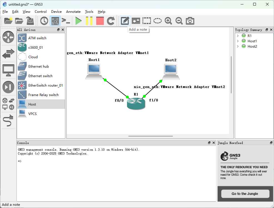The image size is (274, 208).
Task: Stop all devices with red square
Action: point(100,21)
